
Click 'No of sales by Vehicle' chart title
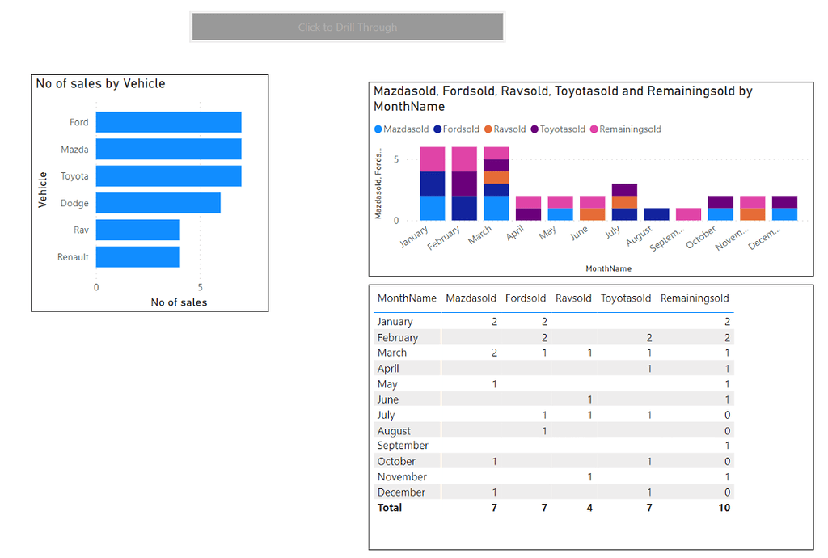[100, 83]
